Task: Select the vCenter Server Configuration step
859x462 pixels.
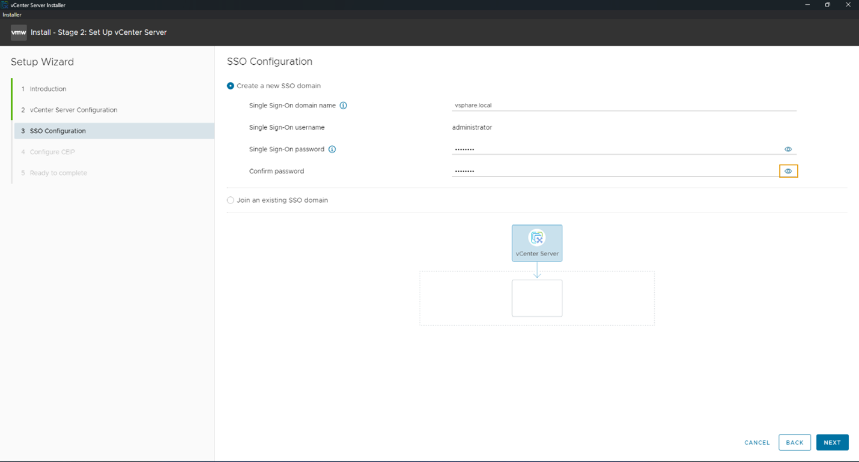Action: tap(74, 110)
